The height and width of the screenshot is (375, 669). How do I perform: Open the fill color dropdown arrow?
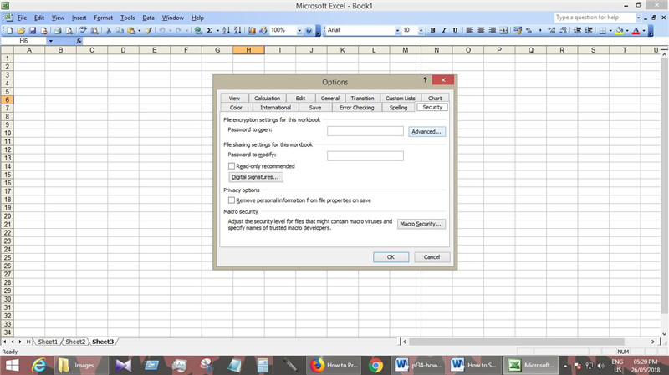click(x=627, y=30)
